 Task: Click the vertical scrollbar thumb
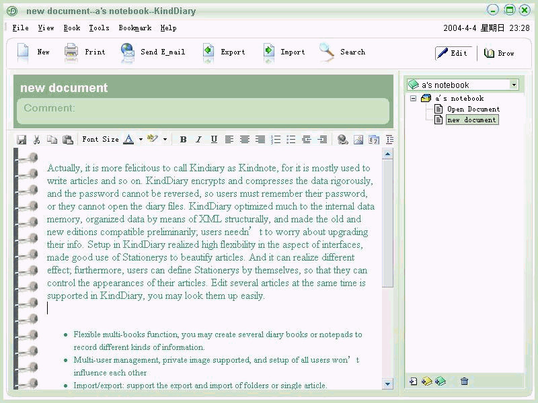(388, 223)
